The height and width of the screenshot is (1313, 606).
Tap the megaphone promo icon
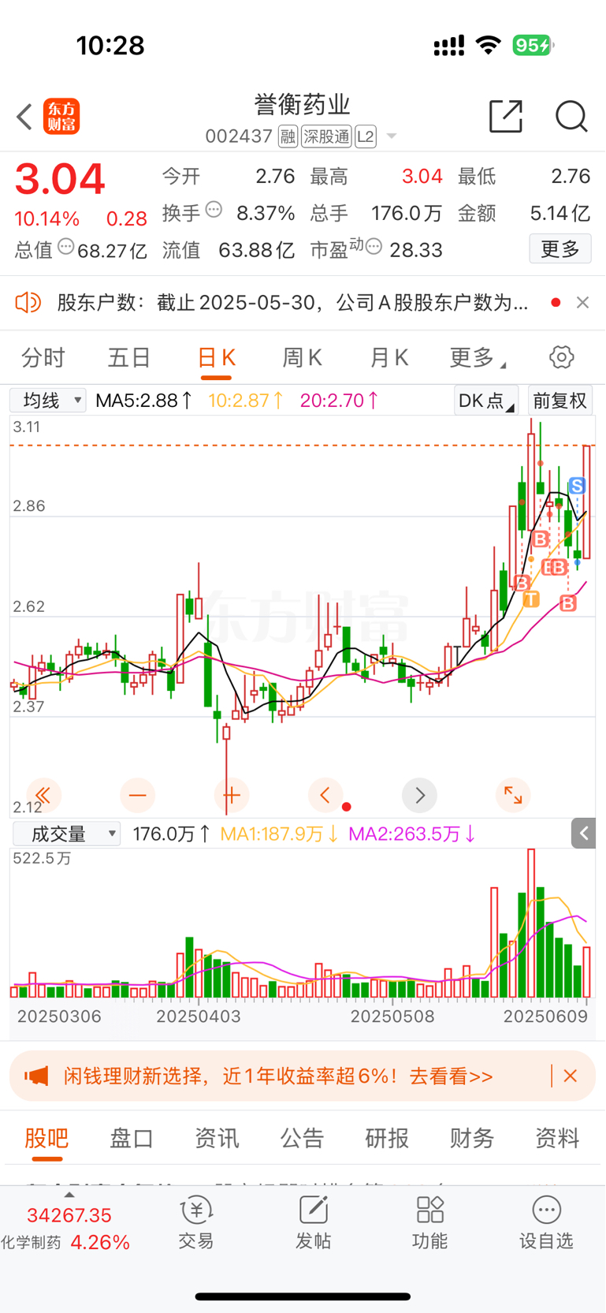36,1076
